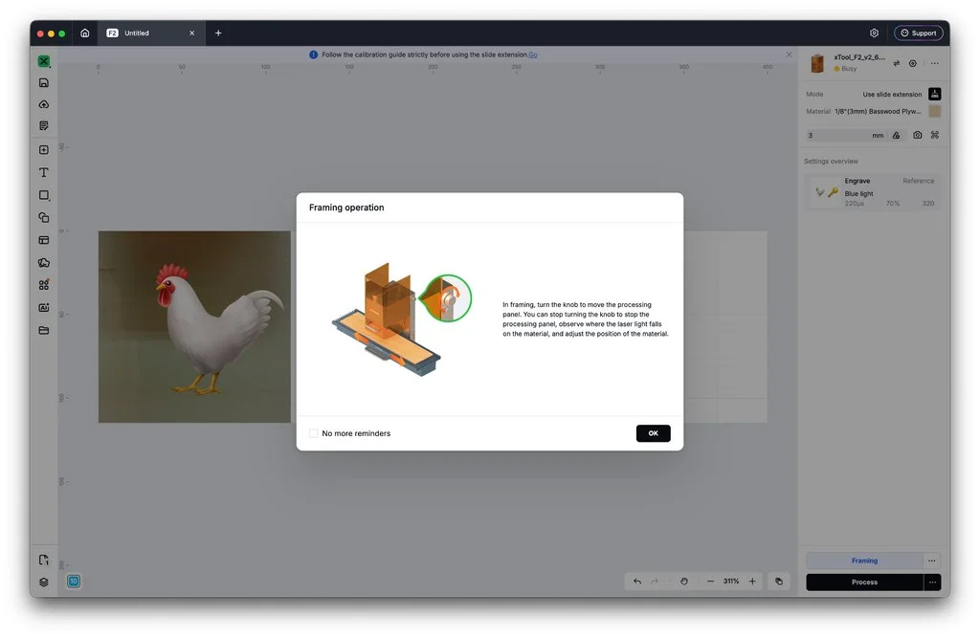
Task: Click the undo arrow in bottom toolbar
Action: pyautogui.click(x=637, y=582)
